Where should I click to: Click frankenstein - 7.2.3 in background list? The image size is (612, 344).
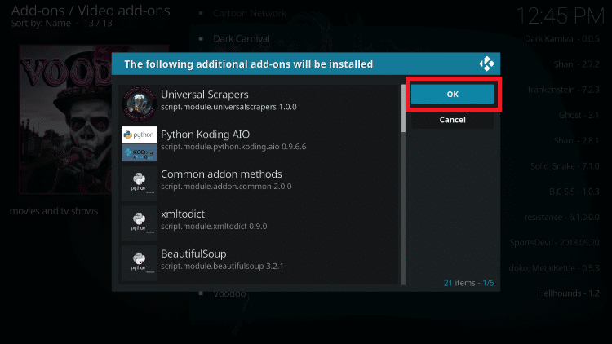coord(564,90)
